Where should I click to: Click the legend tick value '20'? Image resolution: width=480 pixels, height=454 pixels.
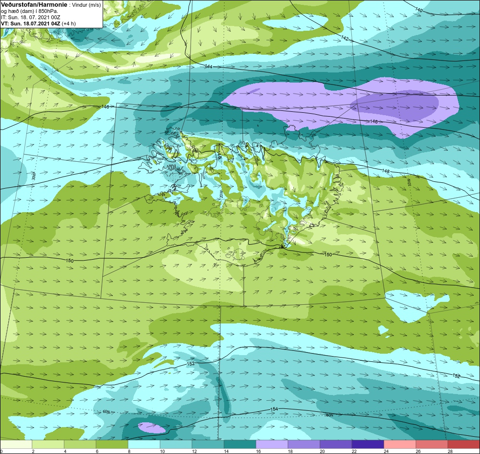323,451
